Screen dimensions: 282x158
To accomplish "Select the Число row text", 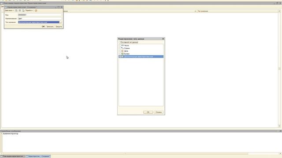I will pos(126,46).
